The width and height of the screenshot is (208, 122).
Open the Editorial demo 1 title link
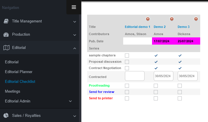click(x=137, y=27)
